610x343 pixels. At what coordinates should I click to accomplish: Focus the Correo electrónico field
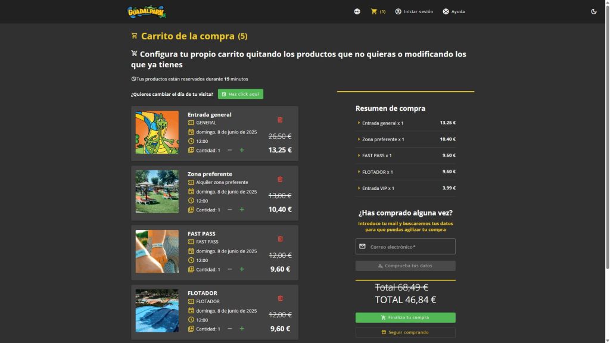tap(411, 247)
